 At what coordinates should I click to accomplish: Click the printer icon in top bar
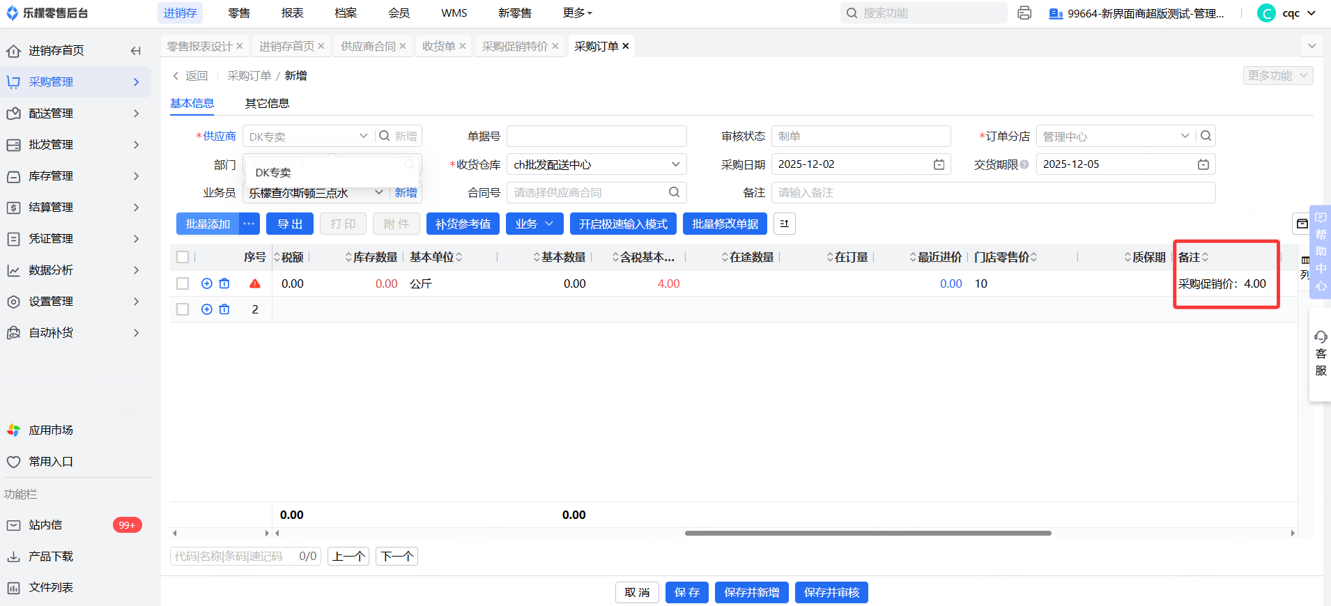click(1024, 13)
